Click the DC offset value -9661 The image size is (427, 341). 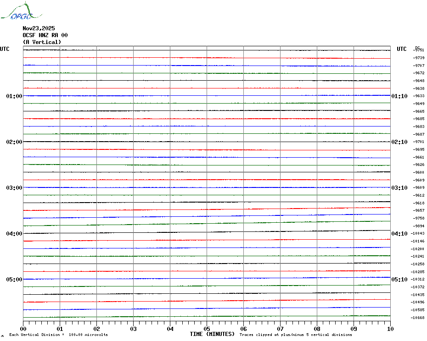point(419,157)
